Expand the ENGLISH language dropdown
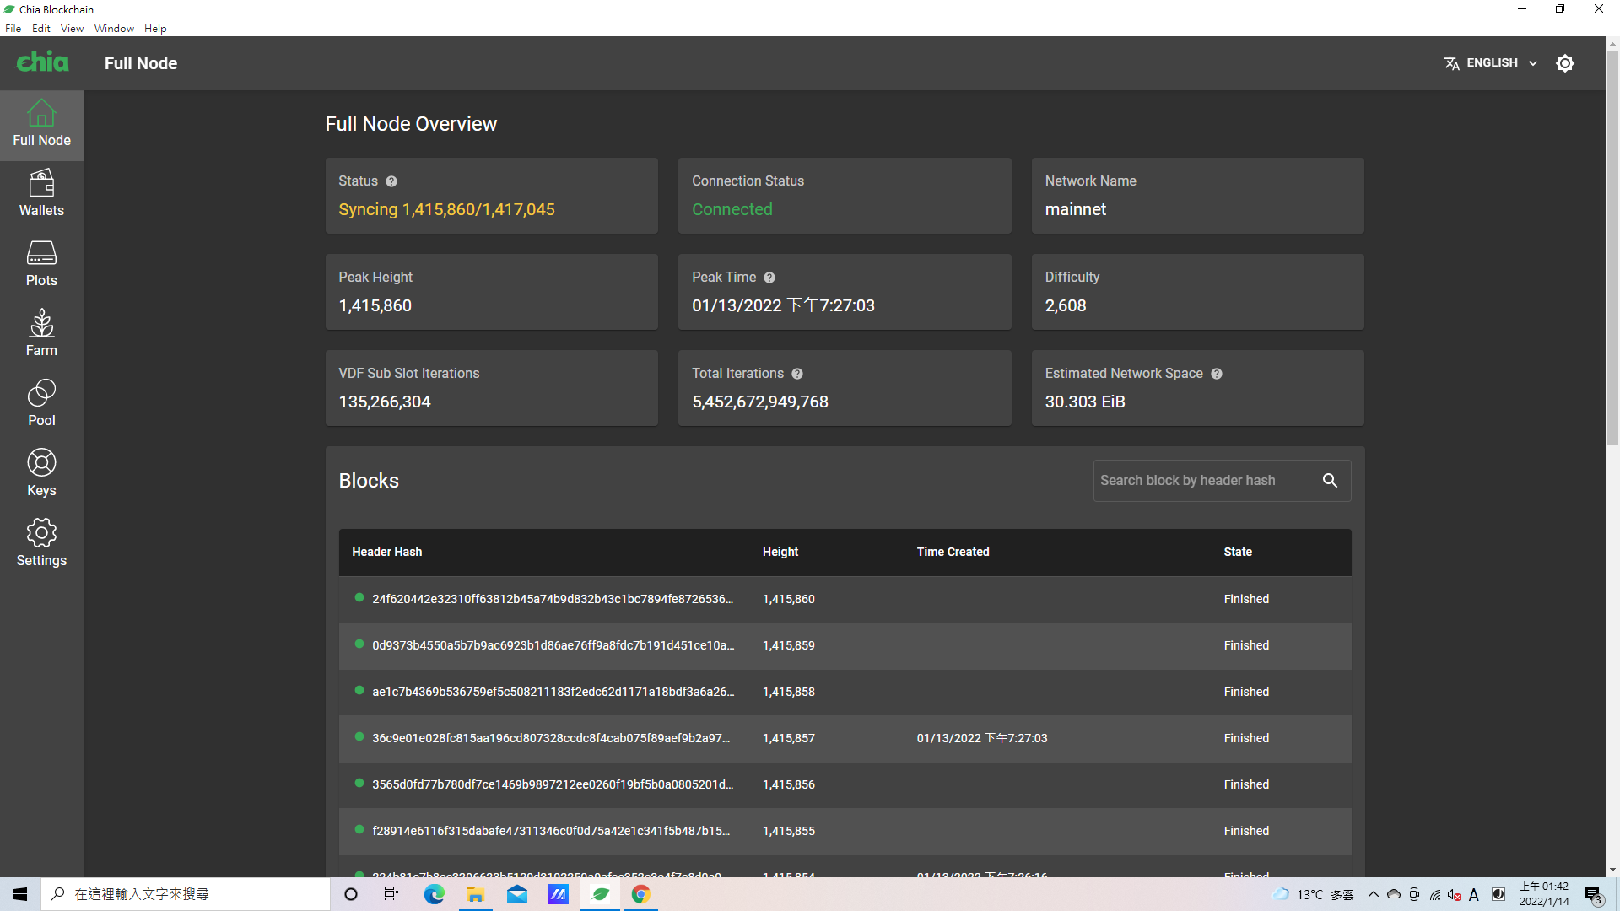Image resolution: width=1620 pixels, height=911 pixels. tap(1491, 63)
